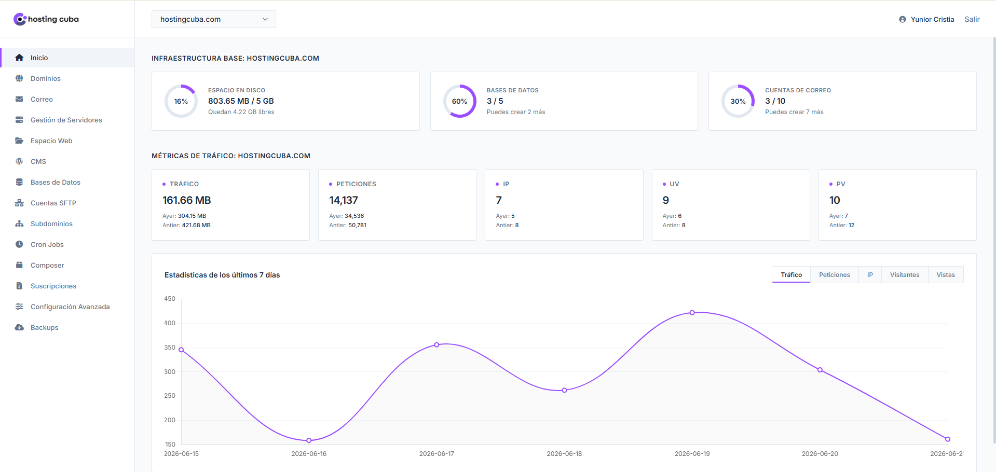This screenshot has height=472, width=996.
Task: Click the page vertical scrollbar
Action: pyautogui.click(x=994, y=240)
